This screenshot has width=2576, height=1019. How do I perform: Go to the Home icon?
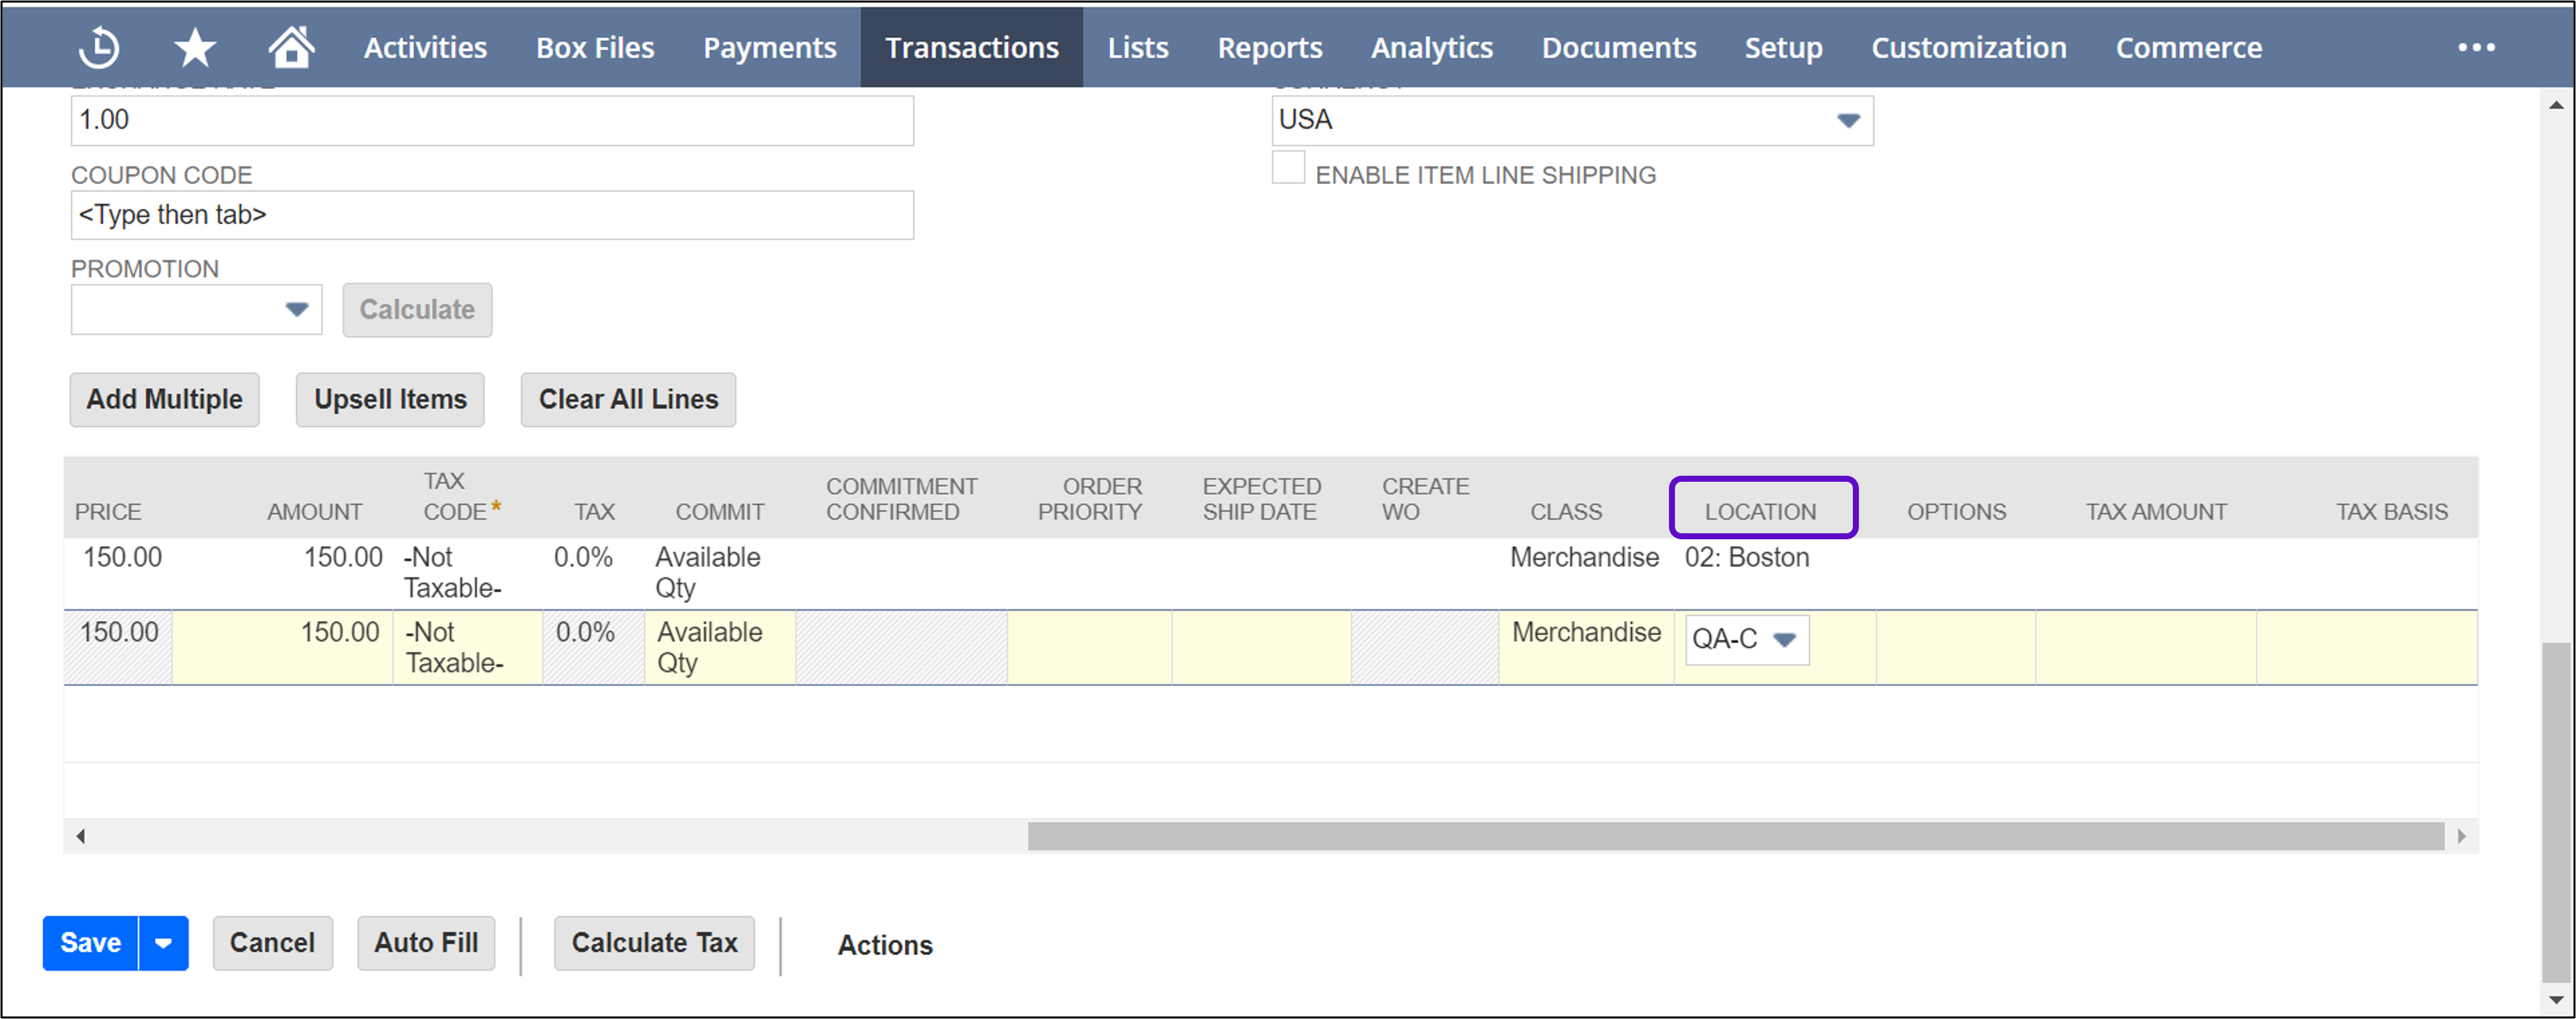291,47
